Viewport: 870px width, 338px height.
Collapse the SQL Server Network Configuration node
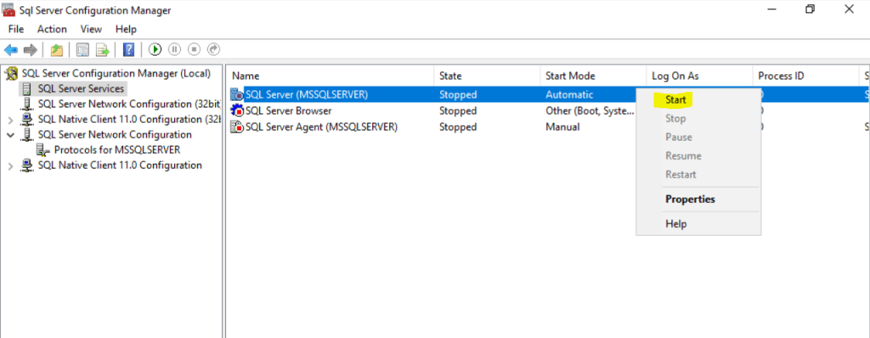[10, 135]
